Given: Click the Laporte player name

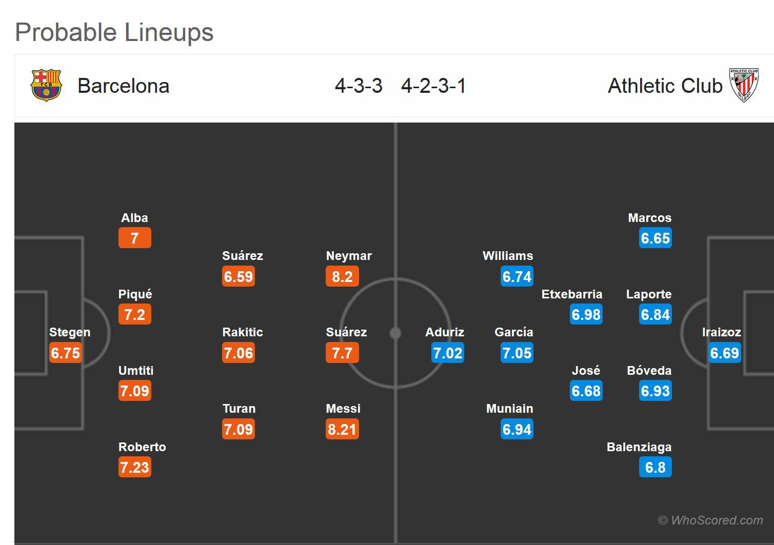Looking at the screenshot, I should tap(648, 294).
